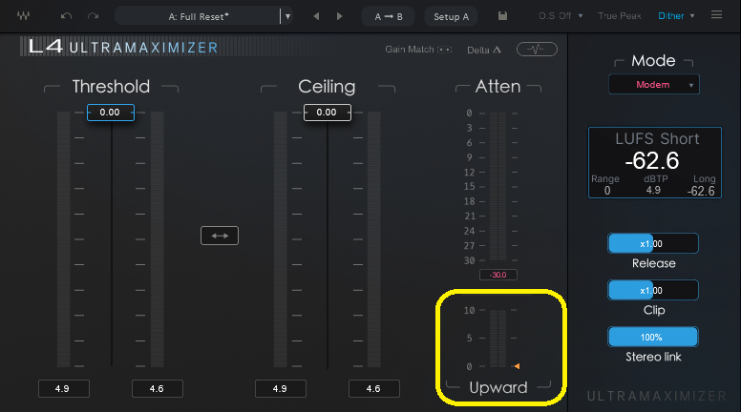
Task: Redo the last undone change
Action: pos(93,16)
